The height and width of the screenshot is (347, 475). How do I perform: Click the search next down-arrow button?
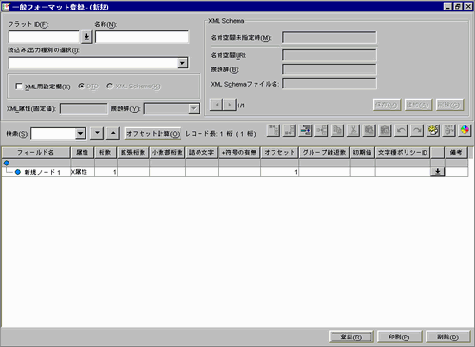97,133
